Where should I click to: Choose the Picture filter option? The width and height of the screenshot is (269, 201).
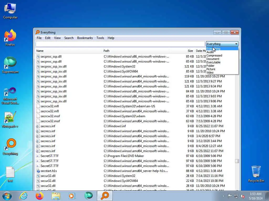point(222,69)
